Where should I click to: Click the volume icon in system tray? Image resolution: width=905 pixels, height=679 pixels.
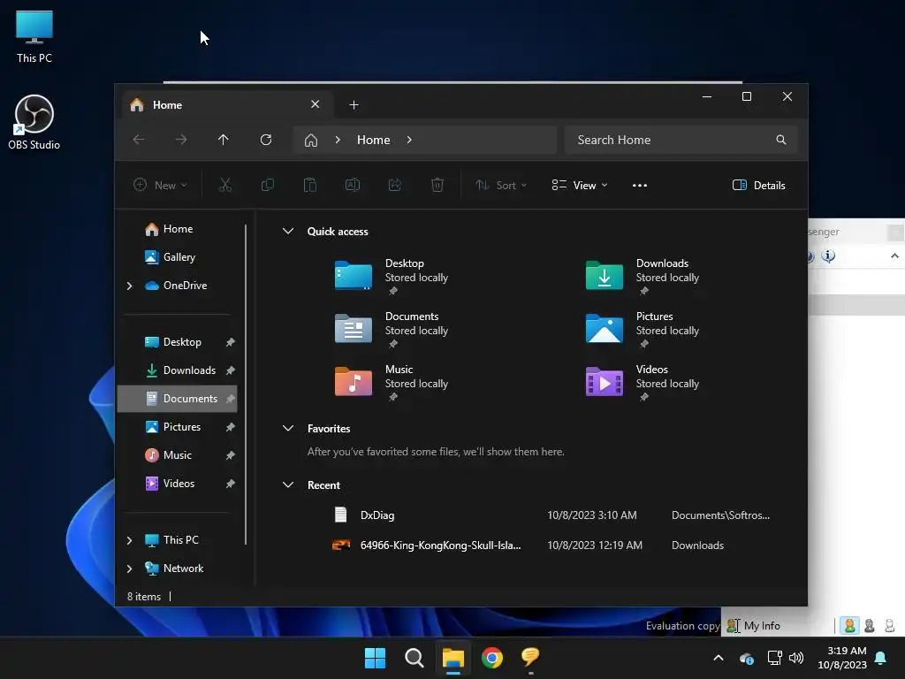(x=796, y=658)
